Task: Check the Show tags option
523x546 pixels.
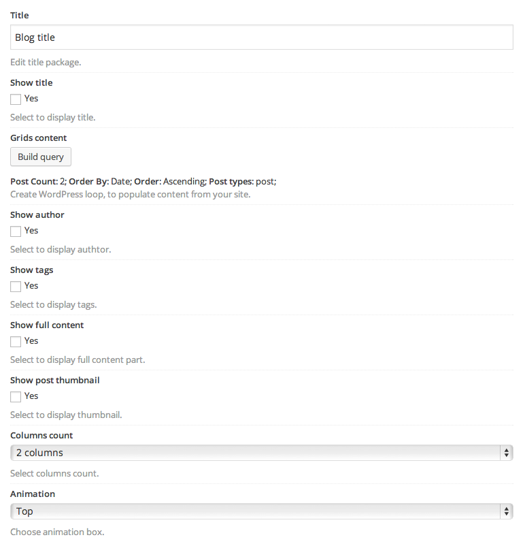Action: pyautogui.click(x=16, y=287)
